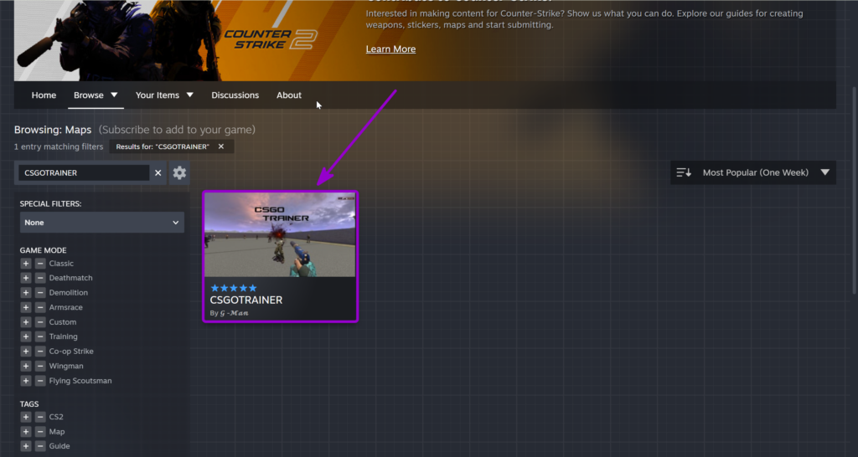The height and width of the screenshot is (457, 858).
Task: Click the page vertical scrollbar
Action: pyautogui.click(x=854, y=192)
